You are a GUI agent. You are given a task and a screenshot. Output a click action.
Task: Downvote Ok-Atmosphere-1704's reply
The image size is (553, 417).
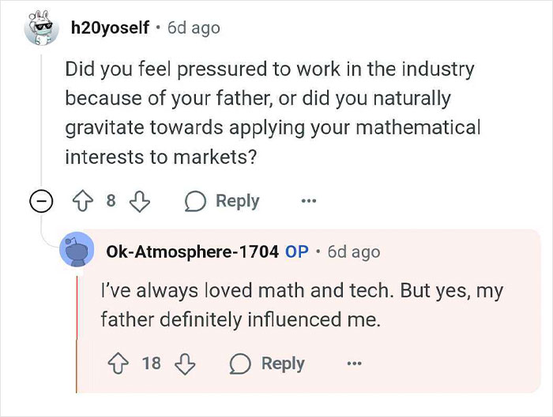click(184, 363)
